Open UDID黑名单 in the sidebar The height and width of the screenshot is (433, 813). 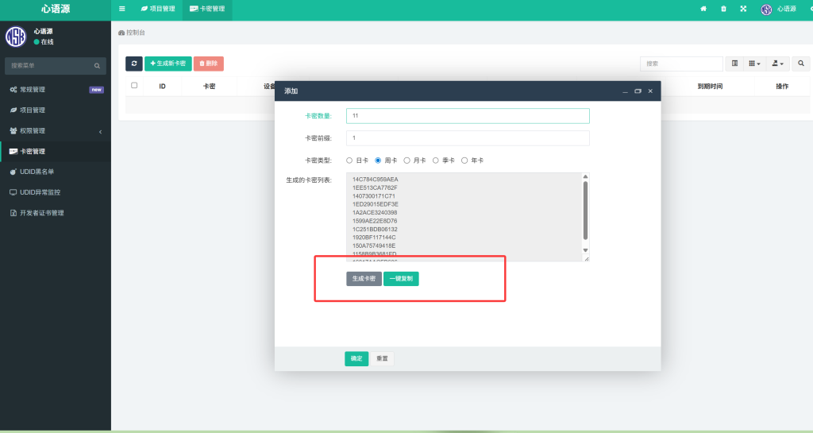pyautogui.click(x=56, y=172)
